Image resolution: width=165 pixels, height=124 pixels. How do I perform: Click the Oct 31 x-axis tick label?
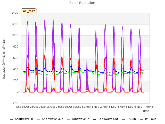click(x=80, y=107)
